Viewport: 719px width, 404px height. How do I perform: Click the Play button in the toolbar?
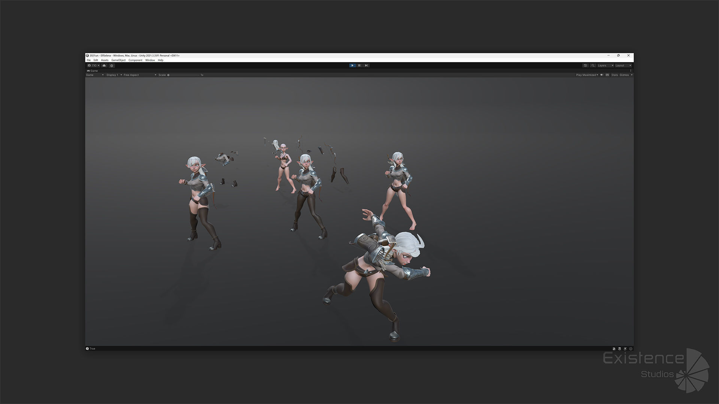(x=352, y=65)
